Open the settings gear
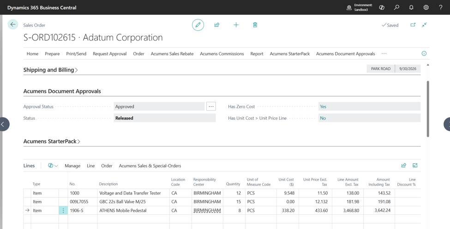 click(426, 7)
